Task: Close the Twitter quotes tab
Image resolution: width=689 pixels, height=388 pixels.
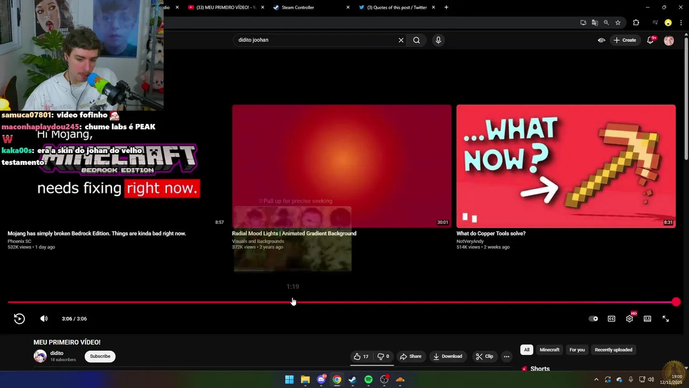Action: [x=433, y=8]
